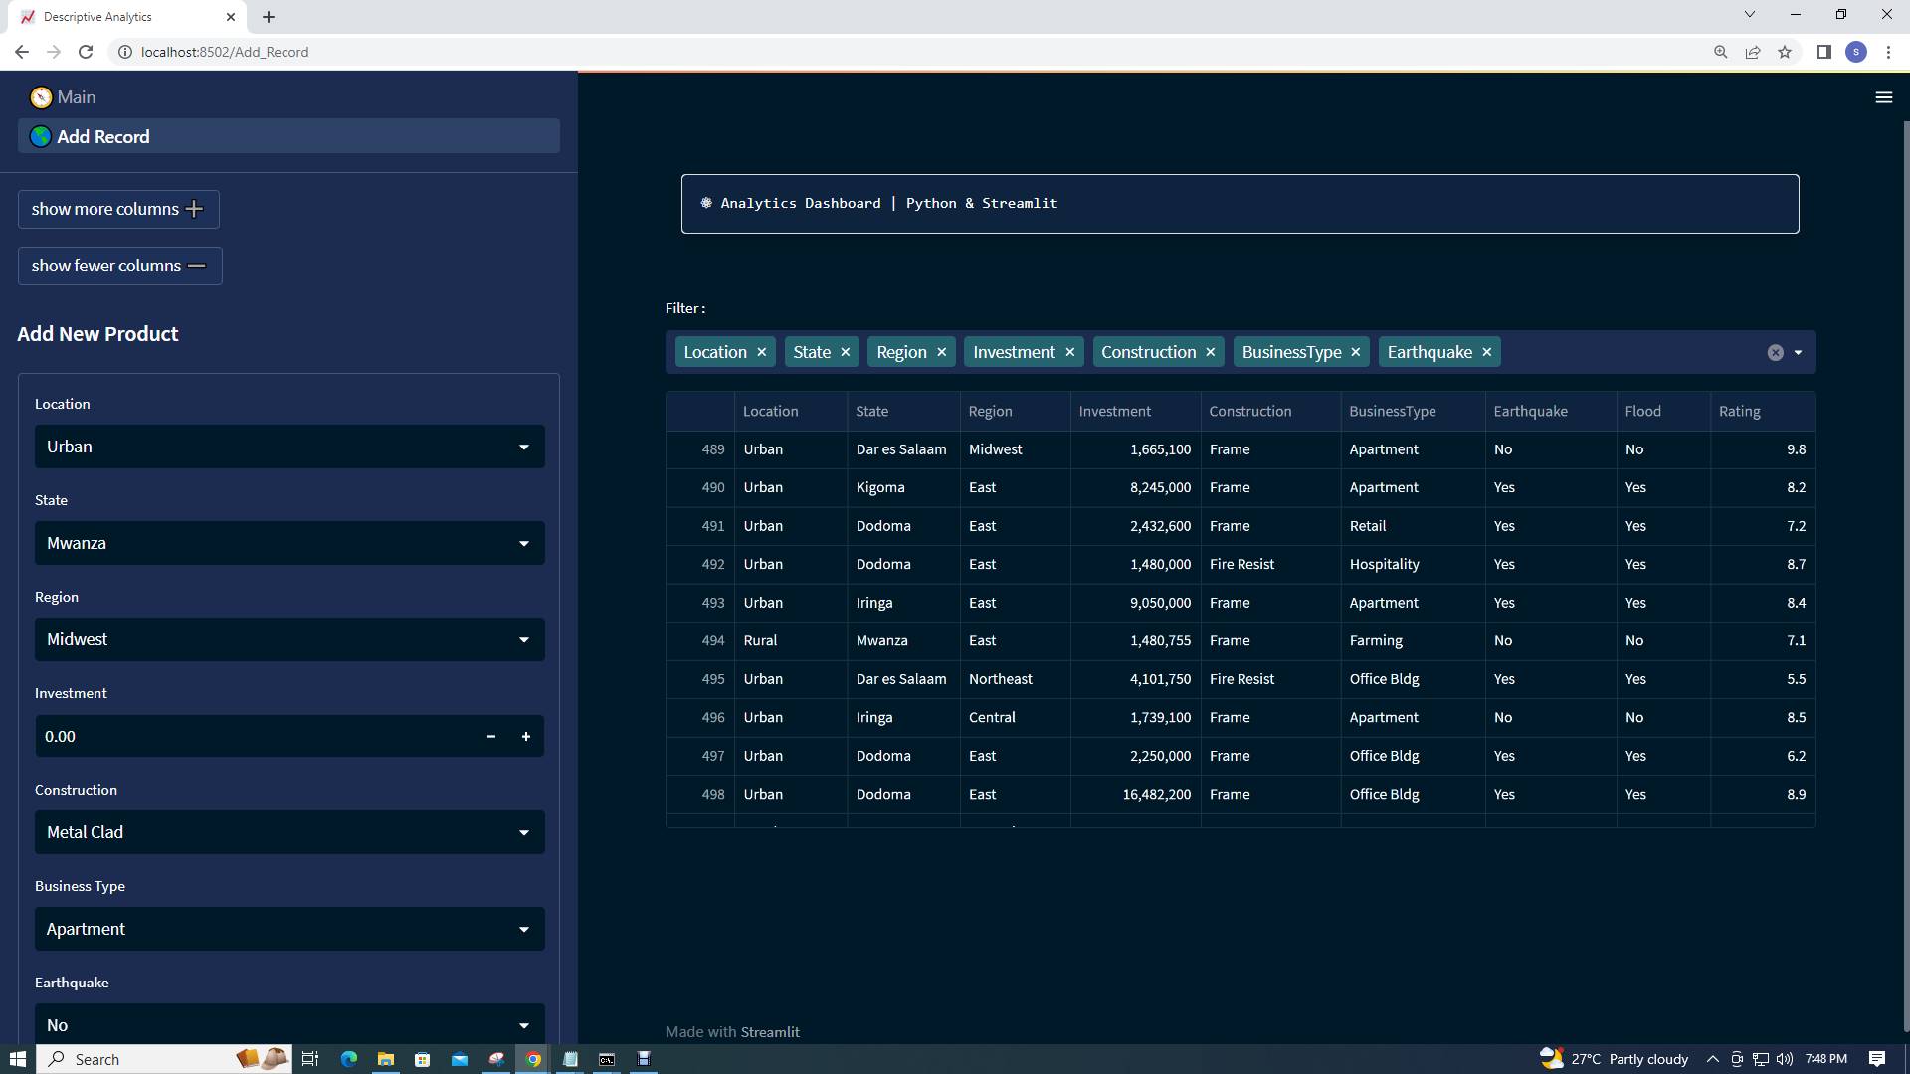Image resolution: width=1910 pixels, height=1074 pixels.
Task: Remove the Investment filter tag
Action: [x=1069, y=352]
